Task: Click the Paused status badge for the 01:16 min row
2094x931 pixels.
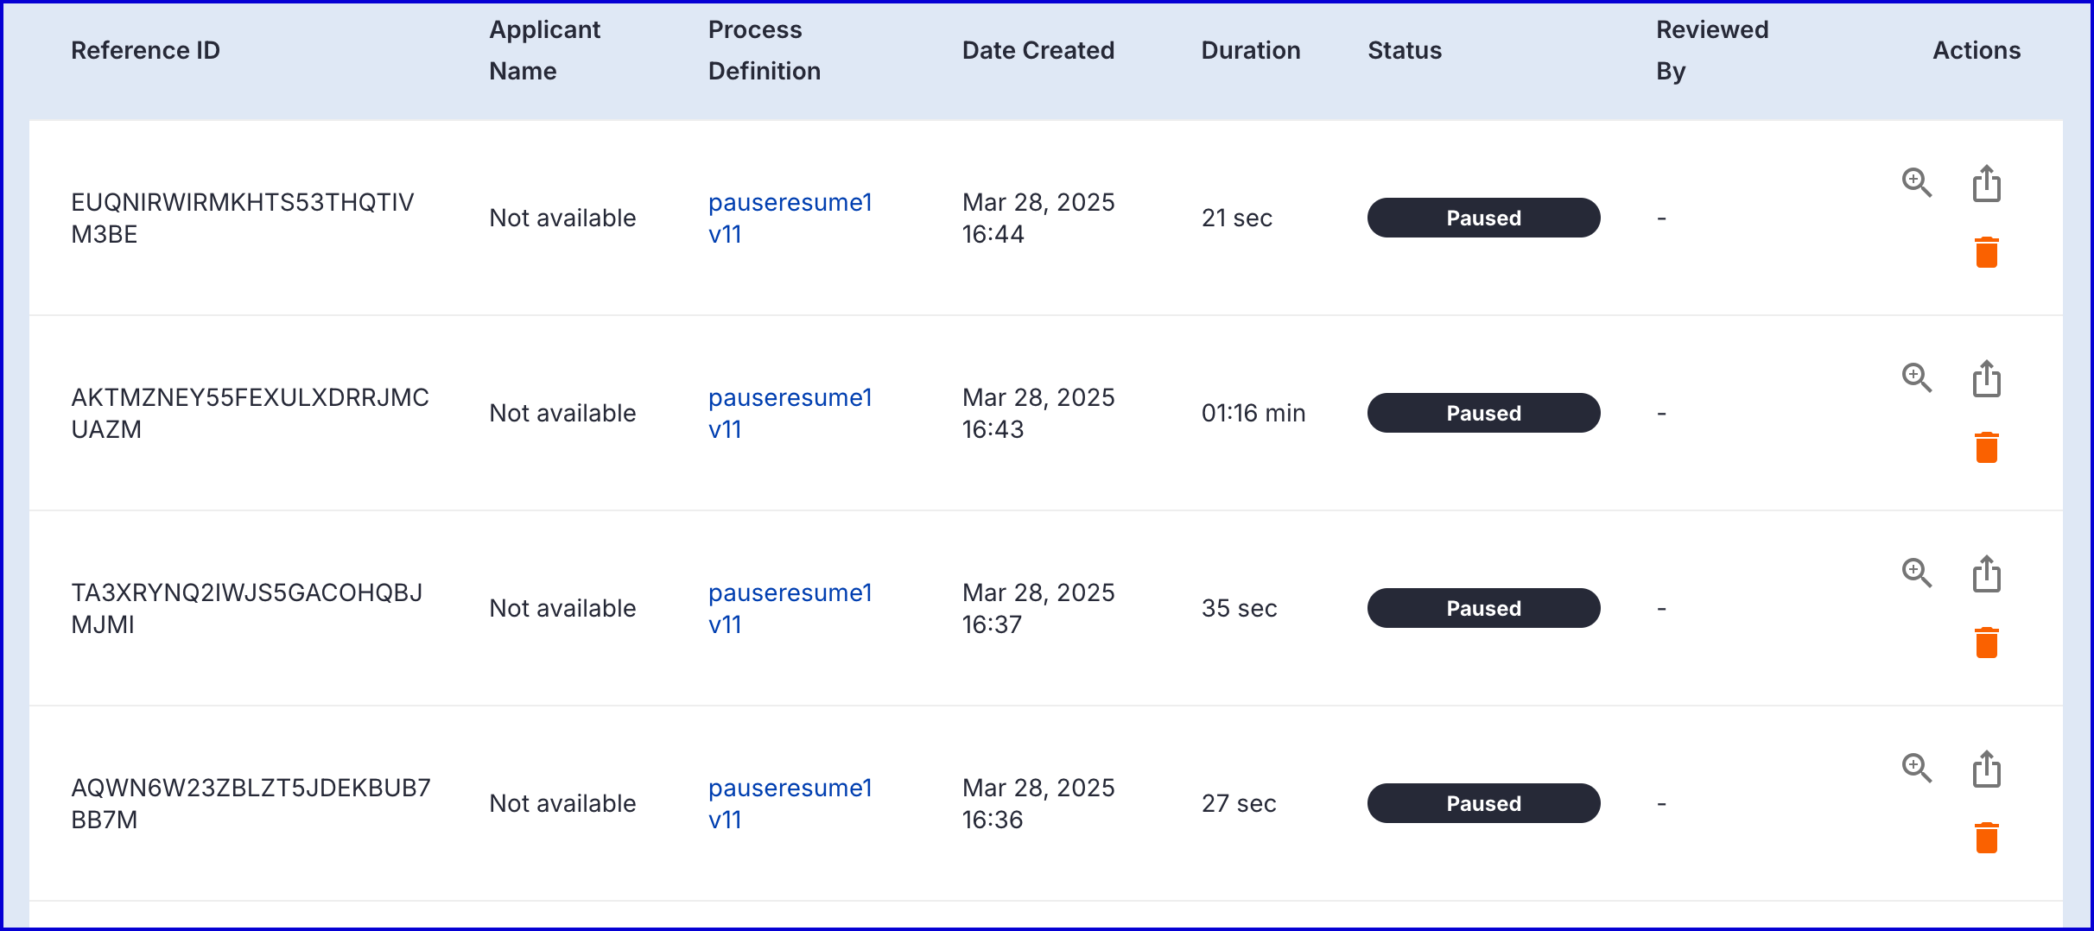Action: (1482, 413)
